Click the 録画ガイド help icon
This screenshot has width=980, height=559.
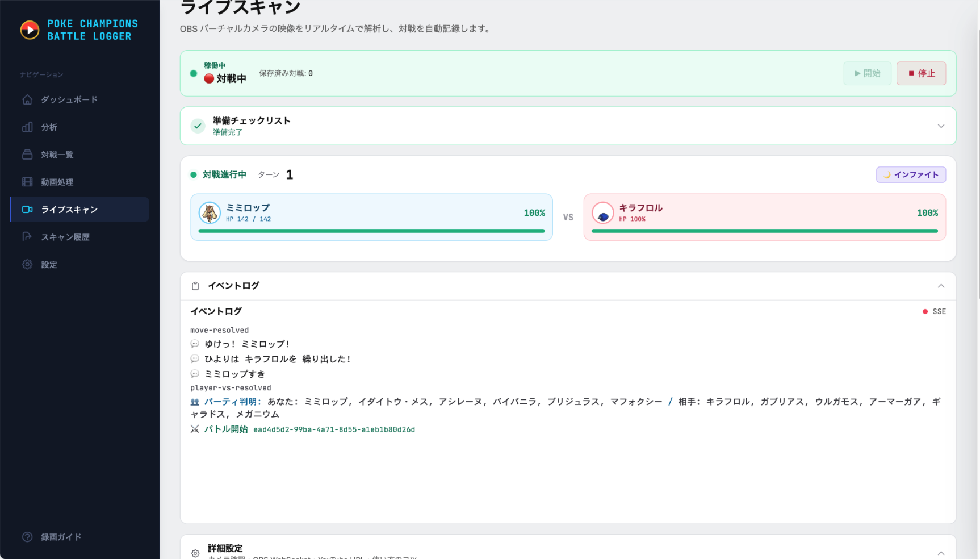click(x=27, y=537)
